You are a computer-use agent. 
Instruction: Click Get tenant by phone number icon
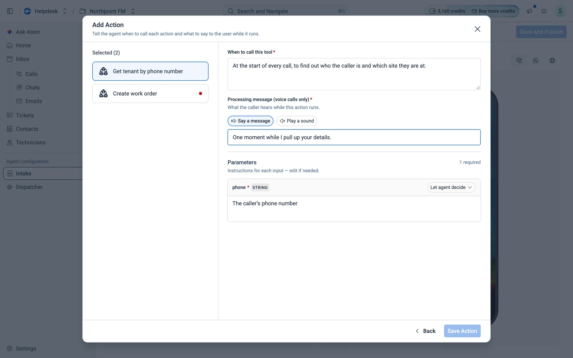(x=103, y=71)
